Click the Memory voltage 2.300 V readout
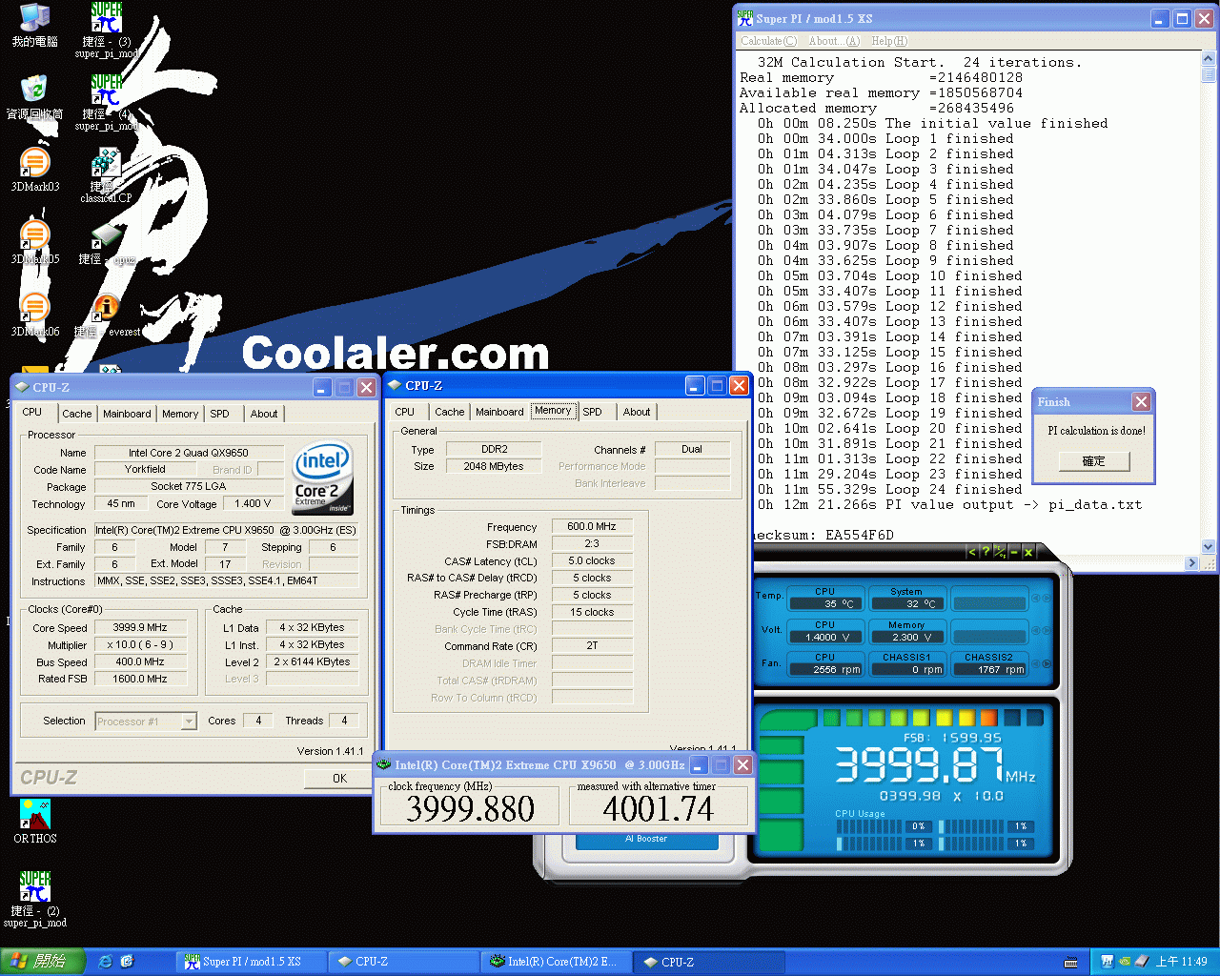This screenshot has height=976, width=1220. pos(905,637)
